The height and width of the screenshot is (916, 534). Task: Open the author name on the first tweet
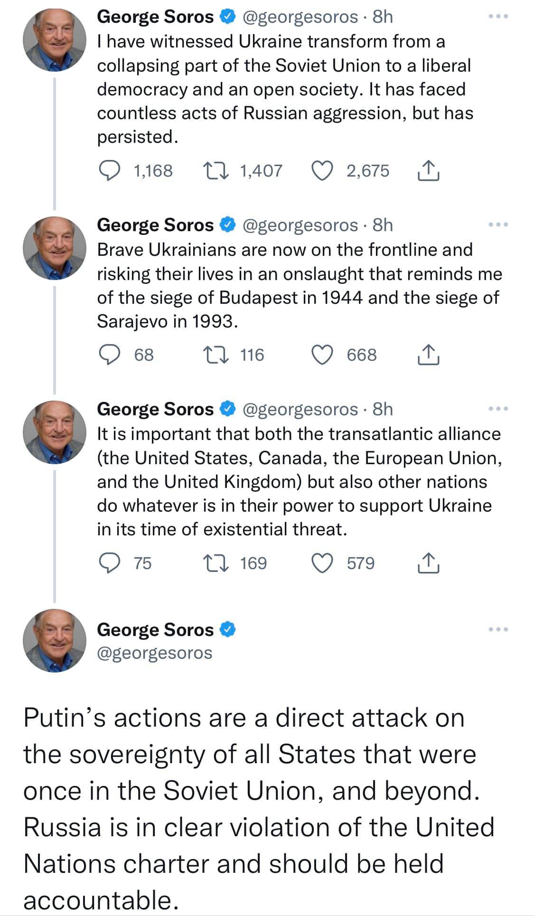click(x=155, y=17)
